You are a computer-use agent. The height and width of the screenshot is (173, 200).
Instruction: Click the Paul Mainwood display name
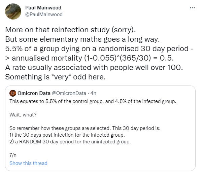43,8
